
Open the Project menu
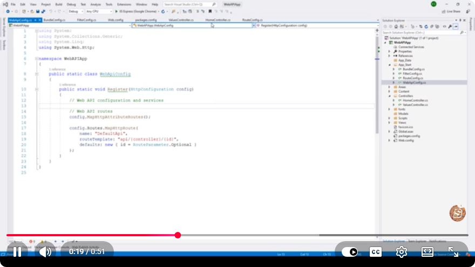[x=46, y=4]
